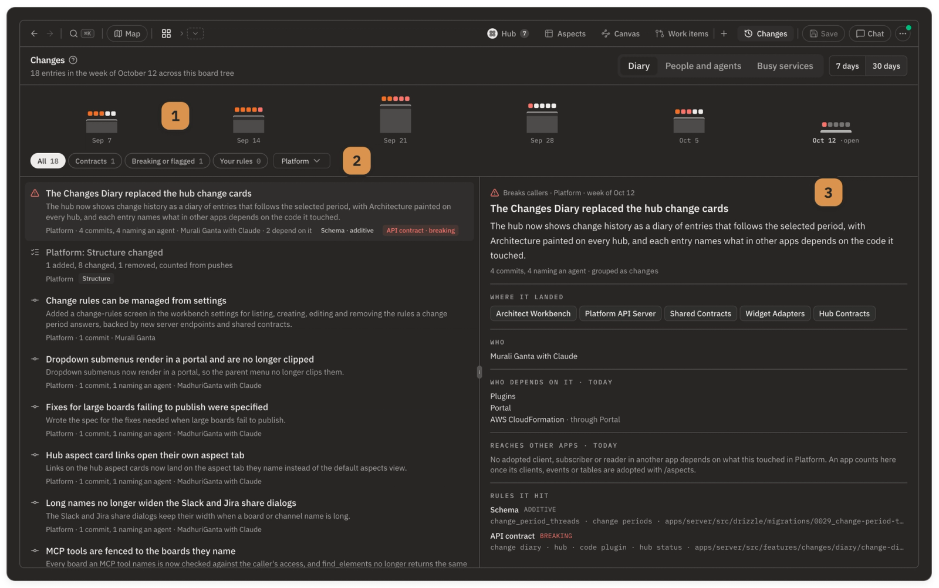Image resolution: width=939 pixels, height=588 pixels.
Task: Grab the panel splitter handle
Action: pos(479,371)
